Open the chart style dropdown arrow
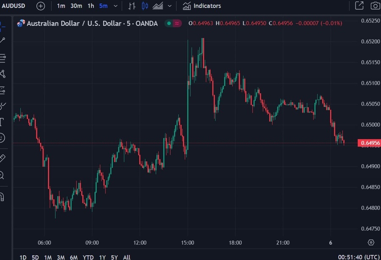The width and height of the screenshot is (381, 260). [169, 6]
